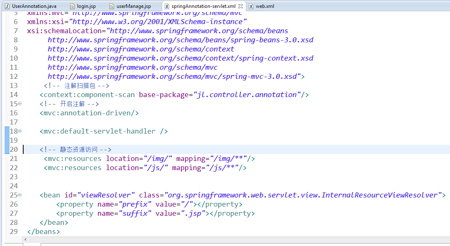Collapse the fold marker at line 15
This screenshot has height=246, width=450.
20,104
